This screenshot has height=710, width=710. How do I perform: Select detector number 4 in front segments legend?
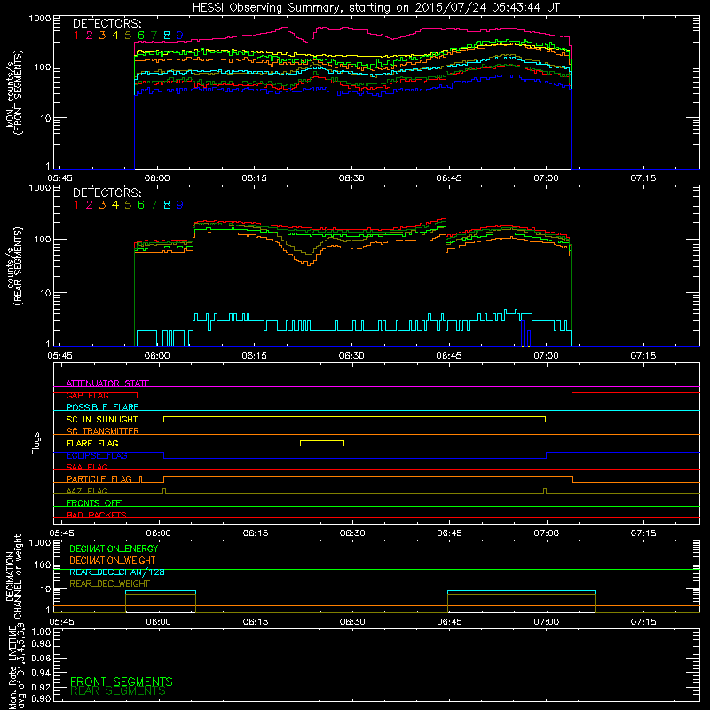pos(115,35)
